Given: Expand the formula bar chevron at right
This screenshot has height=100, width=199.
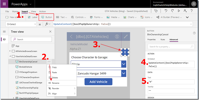Looking at the screenshot, I should click(x=191, y=24).
